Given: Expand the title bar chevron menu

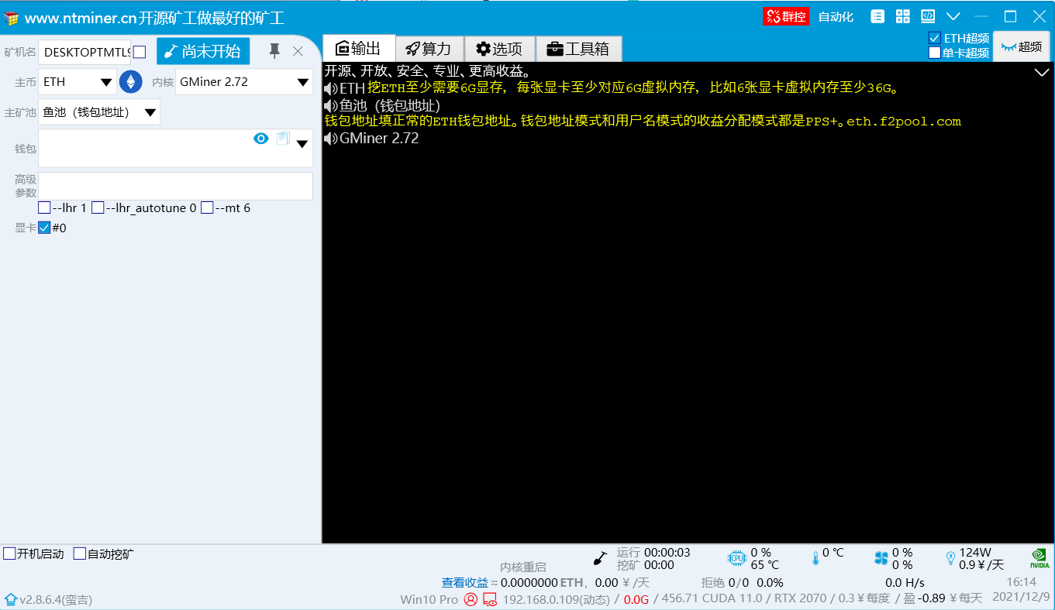Looking at the screenshot, I should (x=953, y=16).
